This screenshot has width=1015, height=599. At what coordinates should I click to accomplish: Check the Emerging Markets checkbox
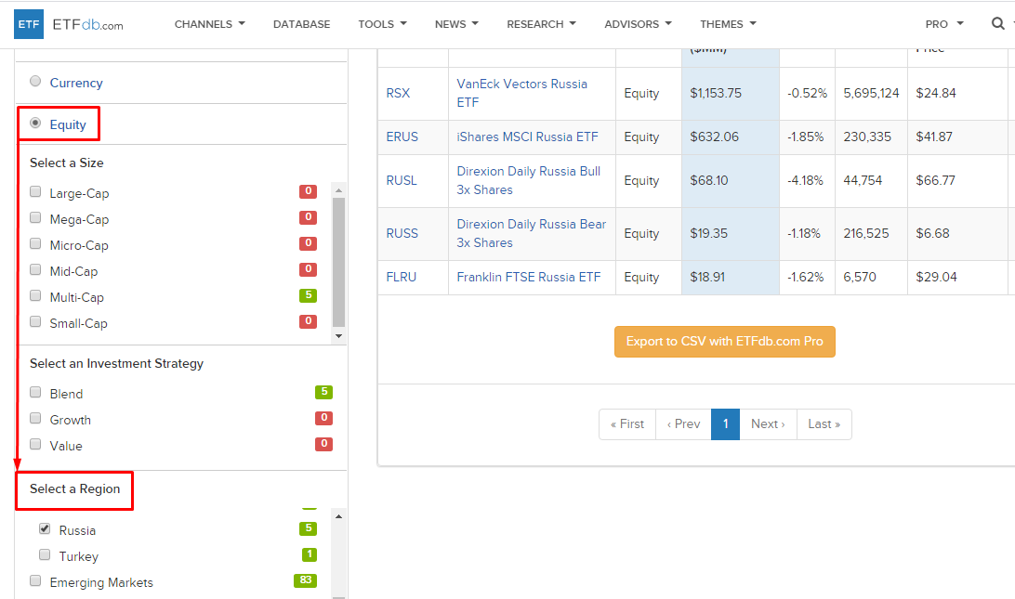point(35,580)
